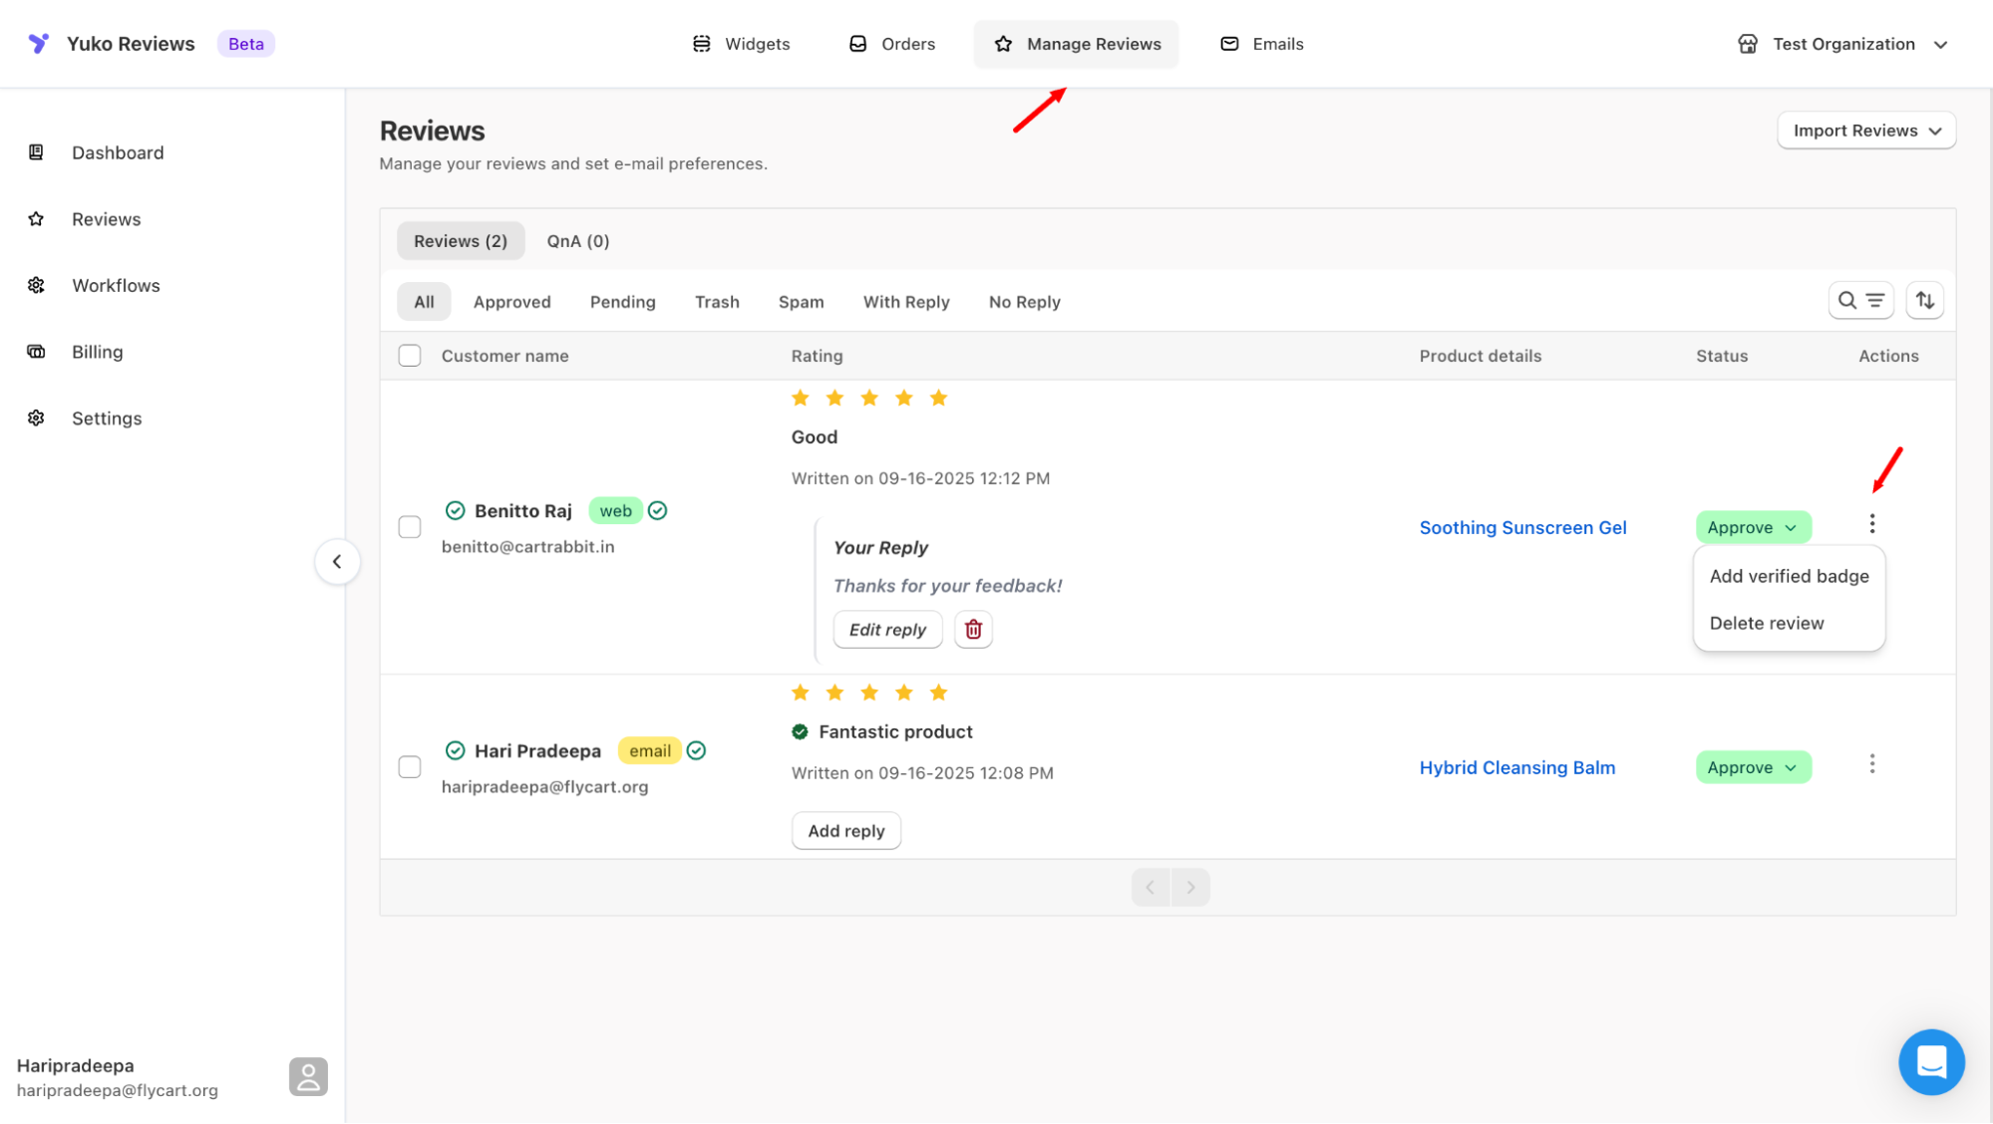The height and width of the screenshot is (1124, 1993).
Task: Select the Benitto Raj review checkbox
Action: click(410, 527)
